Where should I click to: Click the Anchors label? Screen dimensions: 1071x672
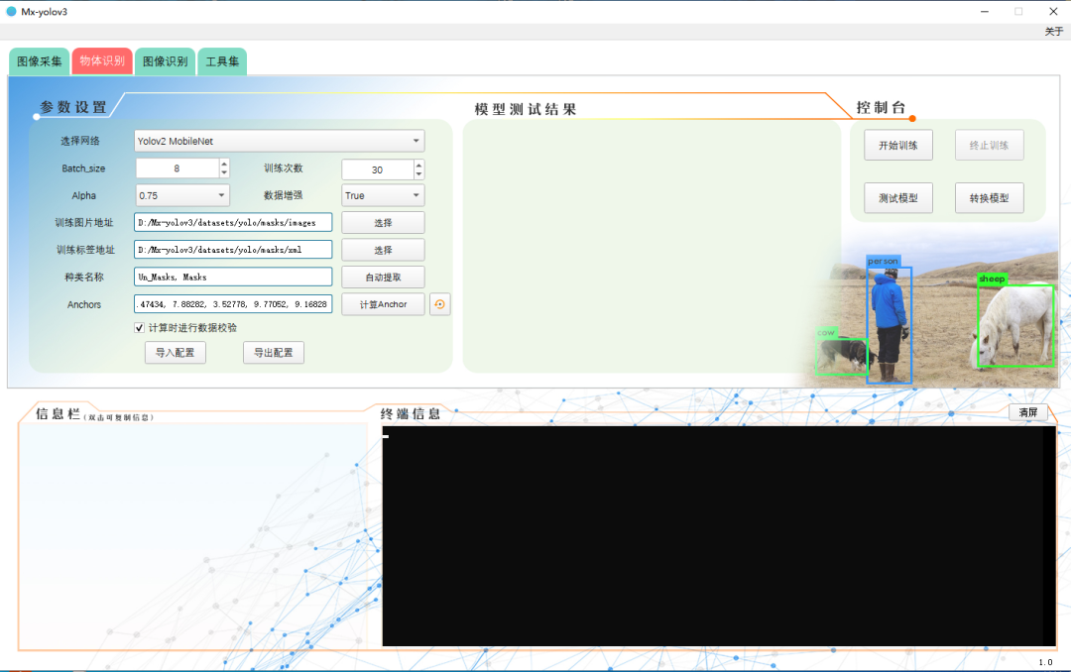pyautogui.click(x=84, y=304)
